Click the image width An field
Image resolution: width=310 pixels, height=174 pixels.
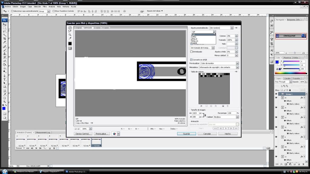click(196, 113)
